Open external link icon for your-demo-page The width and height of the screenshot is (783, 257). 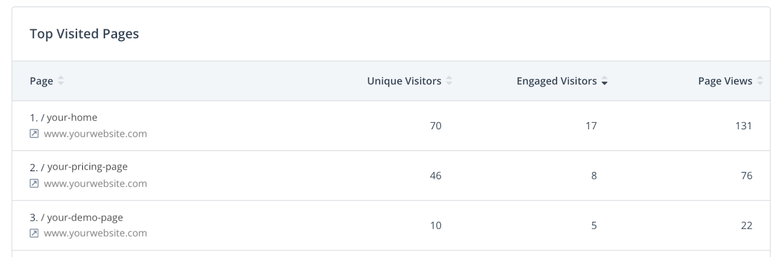(34, 233)
